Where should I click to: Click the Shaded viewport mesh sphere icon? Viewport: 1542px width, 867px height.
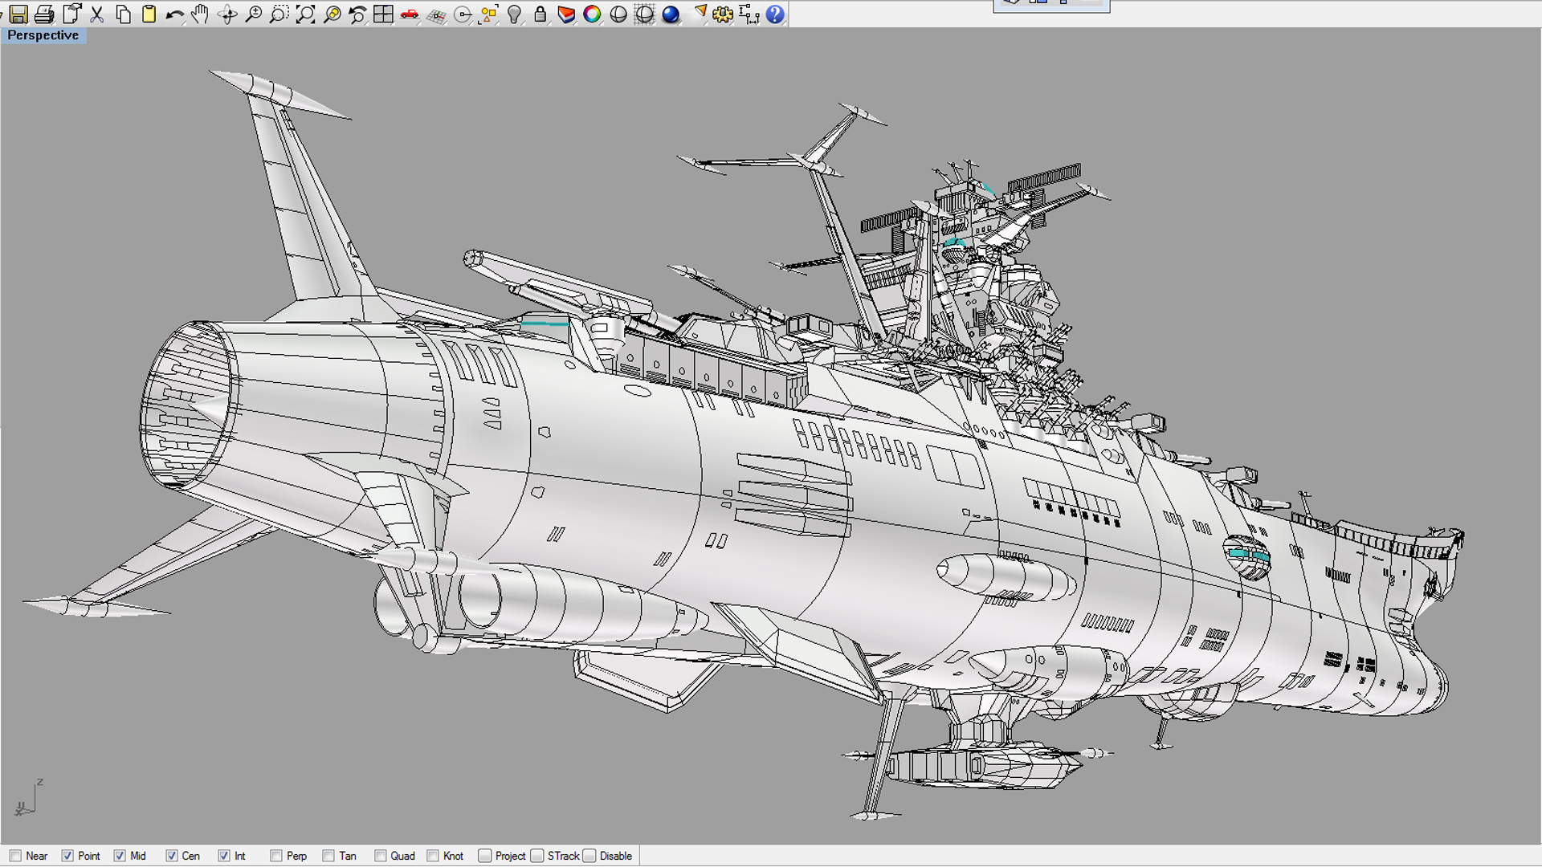click(644, 14)
